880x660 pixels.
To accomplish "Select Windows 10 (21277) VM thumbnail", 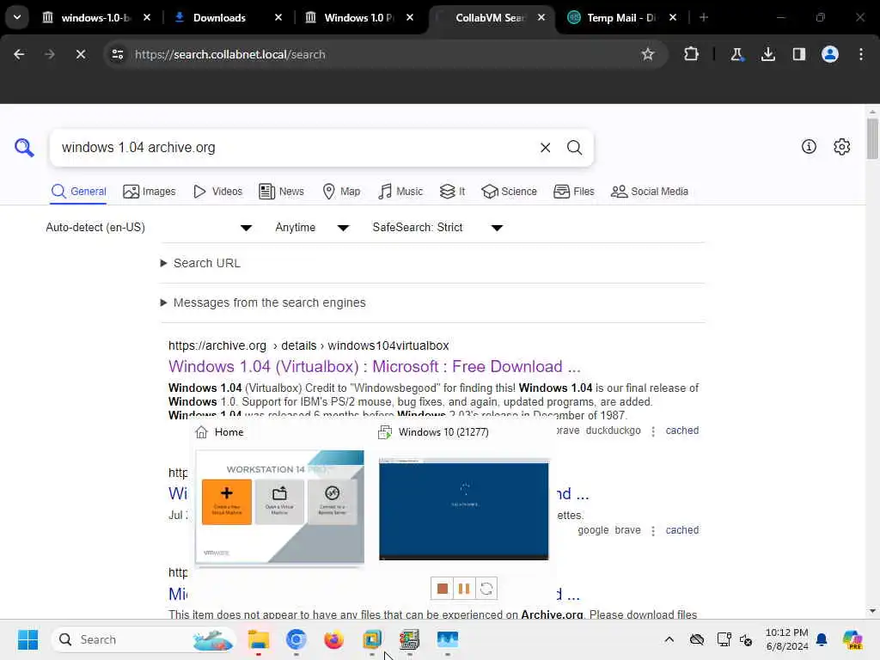I will 463,510.
